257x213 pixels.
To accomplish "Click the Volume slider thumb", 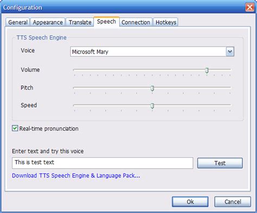I will pos(207,70).
